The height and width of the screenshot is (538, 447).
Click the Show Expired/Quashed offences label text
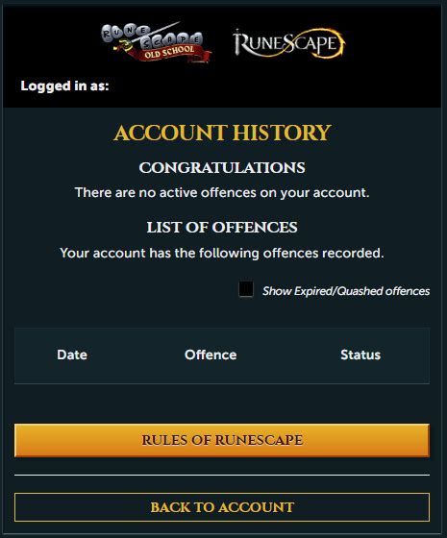pyautogui.click(x=346, y=291)
